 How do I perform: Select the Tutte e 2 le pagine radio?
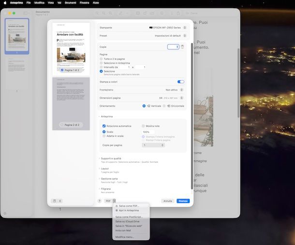click(101, 58)
